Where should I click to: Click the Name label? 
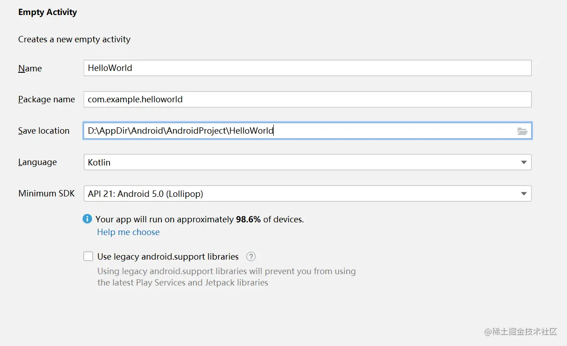[30, 69]
